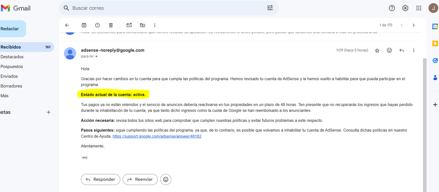Click the message scrollbar
The height and width of the screenshot is (192, 439).
pyautogui.click(x=425, y=124)
